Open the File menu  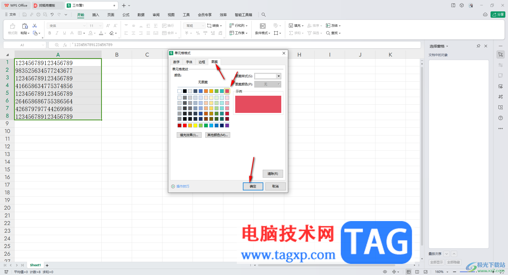11,15
